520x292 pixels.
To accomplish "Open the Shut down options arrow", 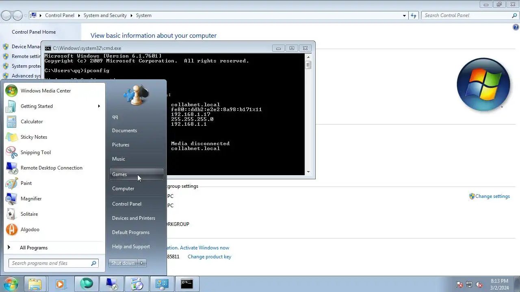I will click(x=142, y=263).
